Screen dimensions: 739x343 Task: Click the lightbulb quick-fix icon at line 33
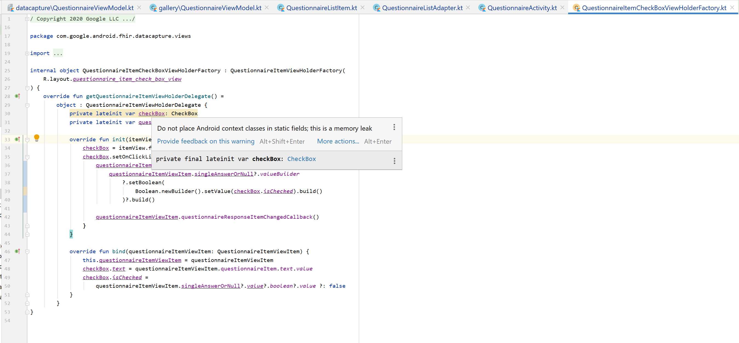pyautogui.click(x=37, y=138)
